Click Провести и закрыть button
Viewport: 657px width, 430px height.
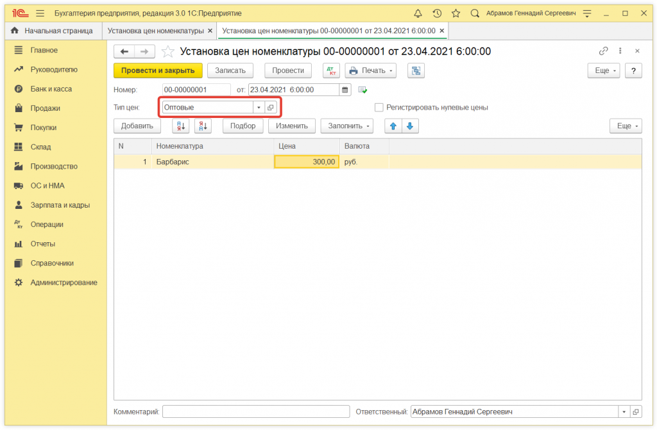158,70
